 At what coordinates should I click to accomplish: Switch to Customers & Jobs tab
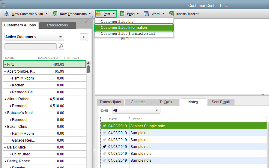(20, 25)
